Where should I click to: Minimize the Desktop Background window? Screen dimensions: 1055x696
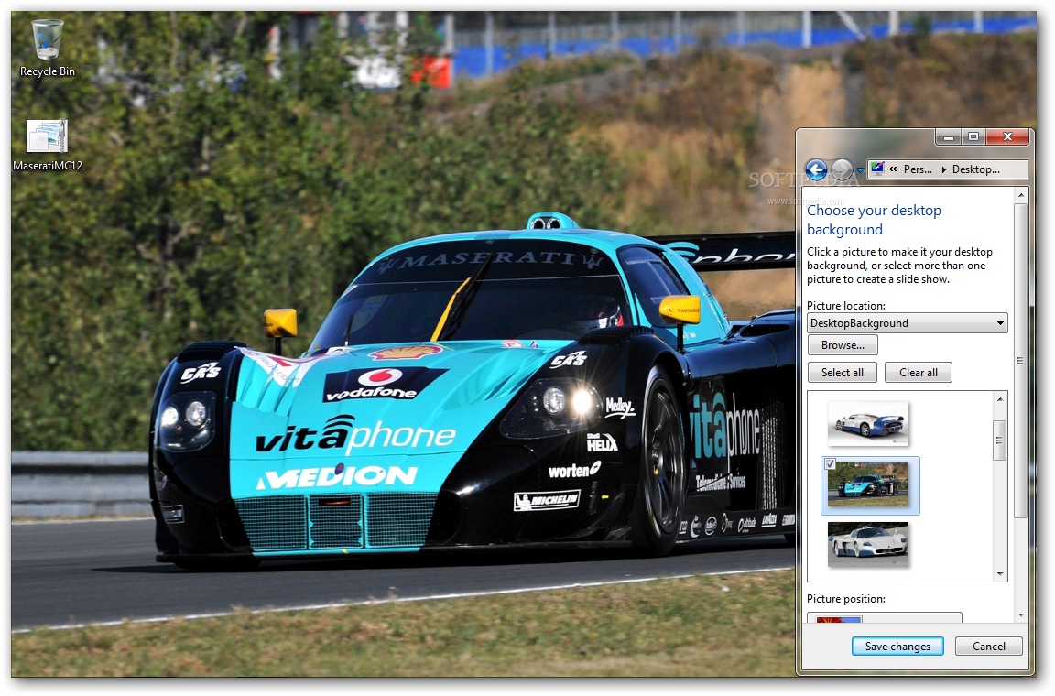point(949,137)
